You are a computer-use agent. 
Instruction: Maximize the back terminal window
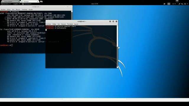coord(68,7)
